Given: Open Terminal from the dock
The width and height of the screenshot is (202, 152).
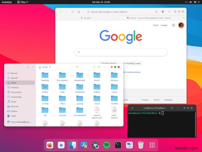Looking at the screenshot, I should (x=118, y=145).
